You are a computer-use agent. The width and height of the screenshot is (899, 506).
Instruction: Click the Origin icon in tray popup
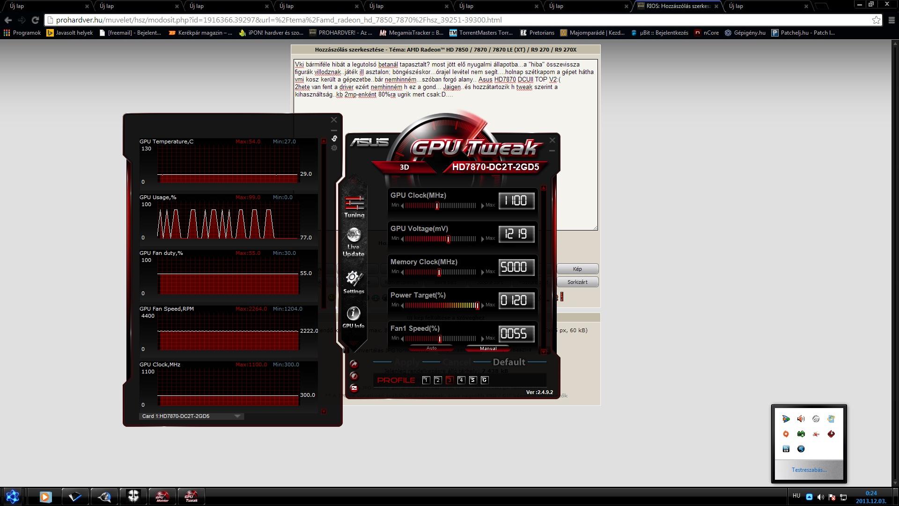pyautogui.click(x=786, y=434)
